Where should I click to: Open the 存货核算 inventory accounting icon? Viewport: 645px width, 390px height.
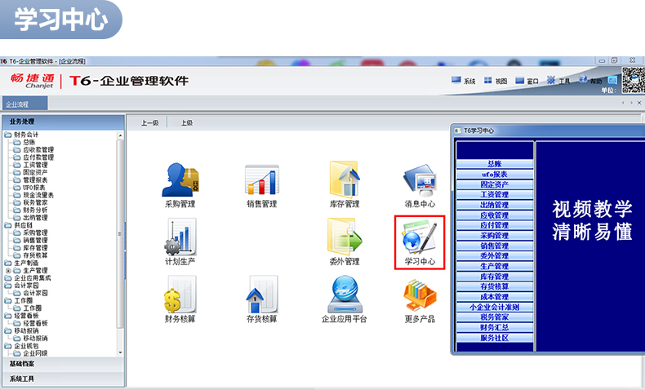coord(262,295)
